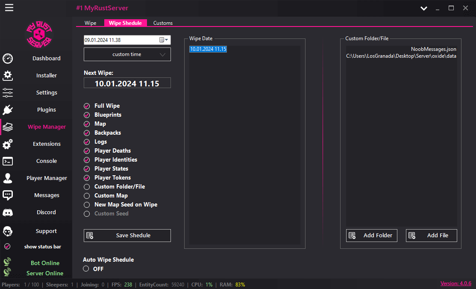
Task: Toggle the Auto Wipe Shedule OFF switch
Action: 87,268
